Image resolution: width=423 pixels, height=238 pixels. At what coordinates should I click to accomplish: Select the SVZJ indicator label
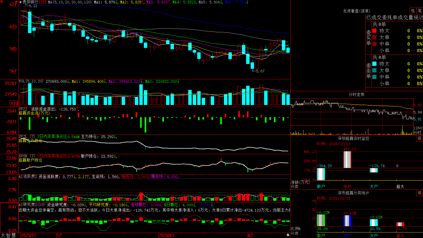click(23, 109)
